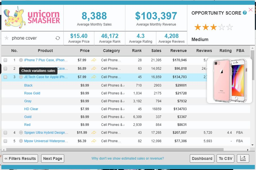Collapse variations of JETech Case for Apple
256x170 pixels.
click(21, 77)
